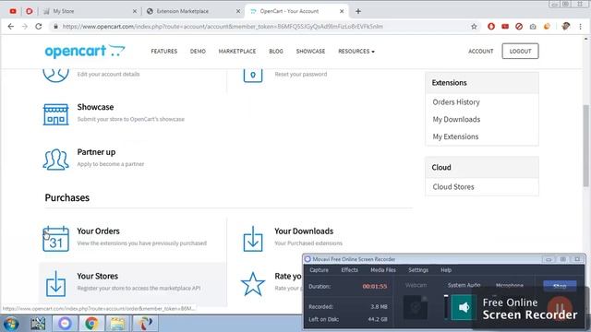Open the File Explorer folder on the taskbar

click(x=117, y=324)
